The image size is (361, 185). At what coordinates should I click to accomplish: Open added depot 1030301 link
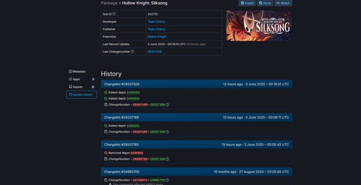pos(133,126)
